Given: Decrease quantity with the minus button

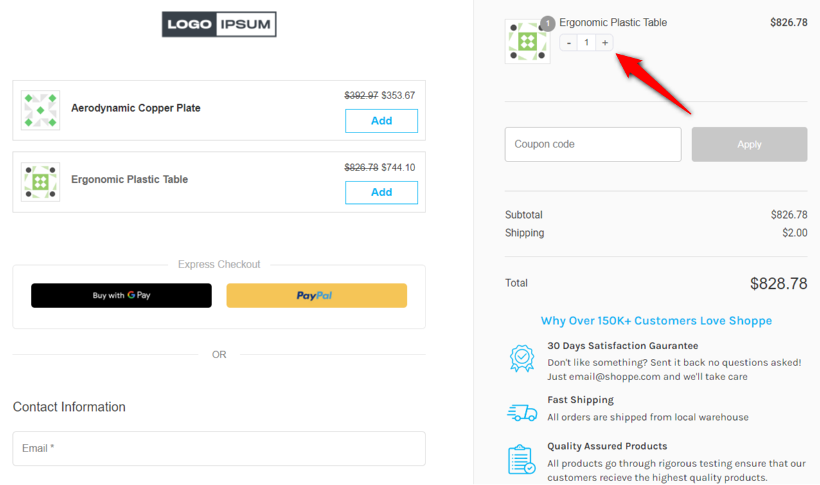Looking at the screenshot, I should pos(569,42).
